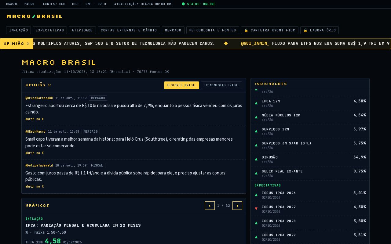Click the Mercado tag on the @GRechMacro post
Image resolution: width=391 pixels, height=244 pixels.
[x=91, y=132]
